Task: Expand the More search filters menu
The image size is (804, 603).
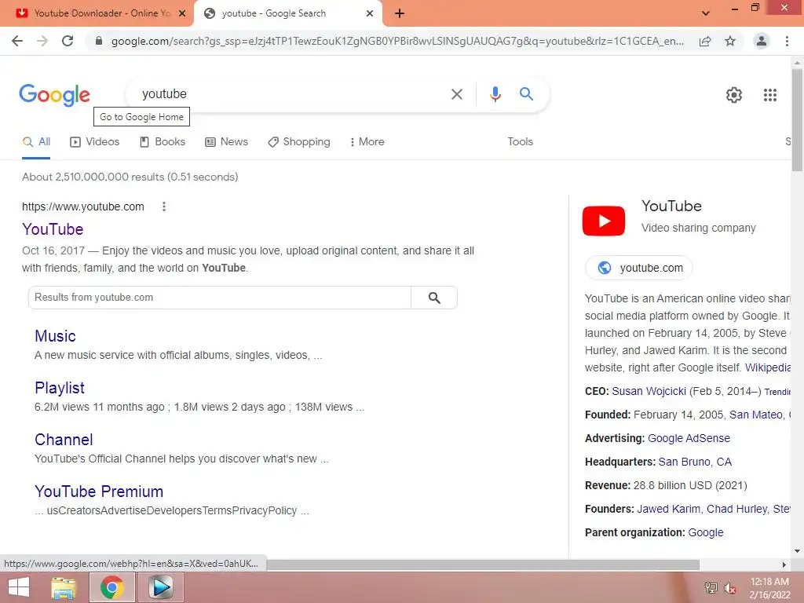Action: point(367,141)
